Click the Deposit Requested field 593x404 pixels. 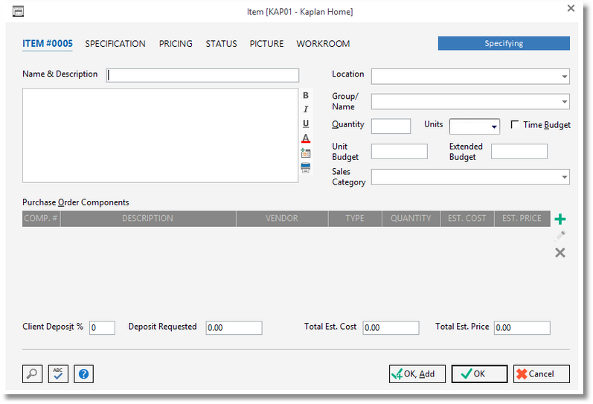tap(234, 327)
